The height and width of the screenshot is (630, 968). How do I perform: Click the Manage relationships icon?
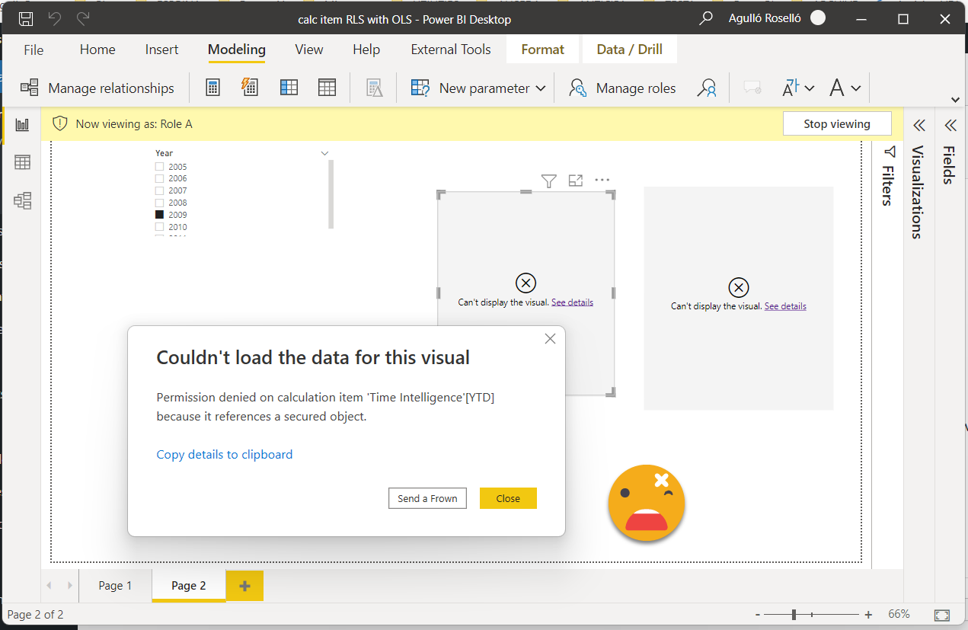pyautogui.click(x=30, y=88)
